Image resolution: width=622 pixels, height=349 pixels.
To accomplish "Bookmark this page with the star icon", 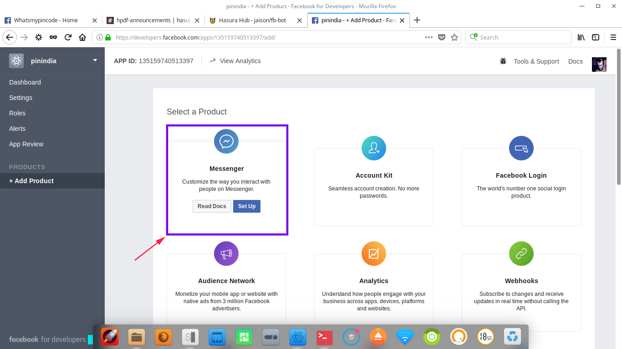I will tap(454, 37).
